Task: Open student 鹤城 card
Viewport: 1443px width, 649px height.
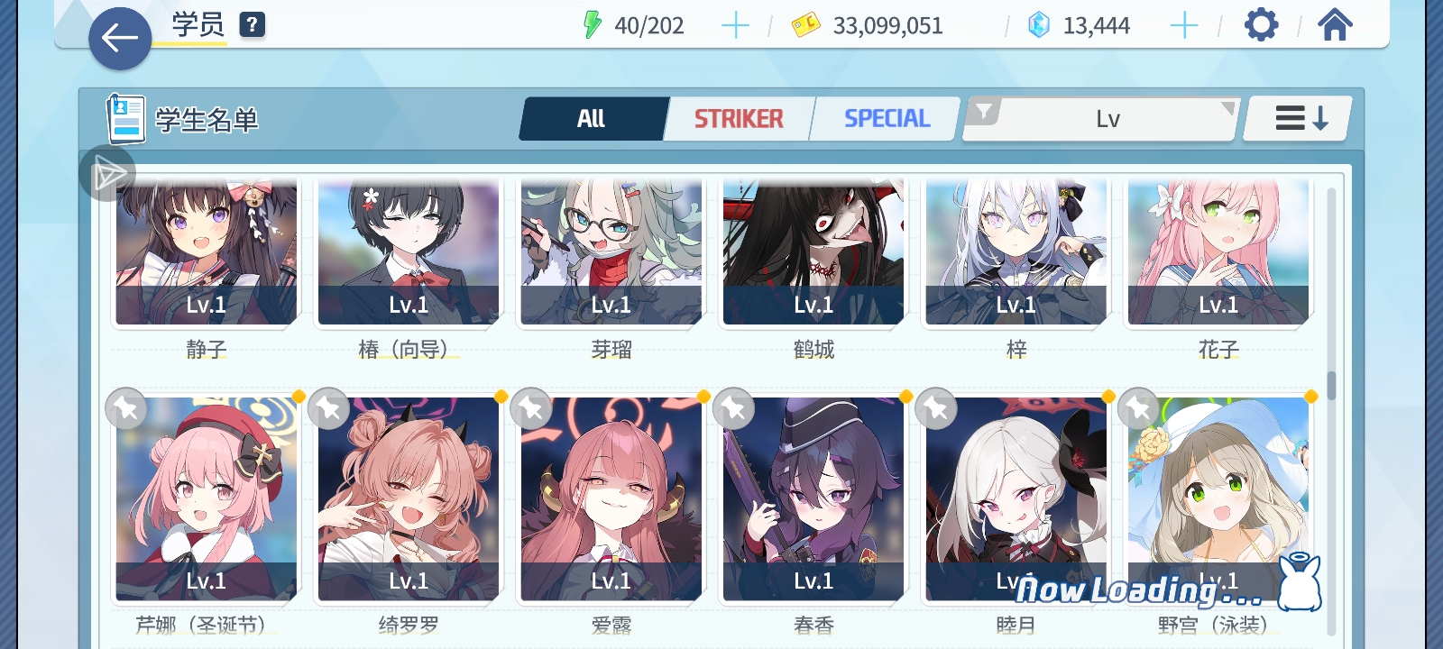Action: click(x=813, y=252)
